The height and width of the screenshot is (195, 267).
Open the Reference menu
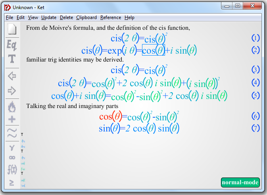point(111,17)
